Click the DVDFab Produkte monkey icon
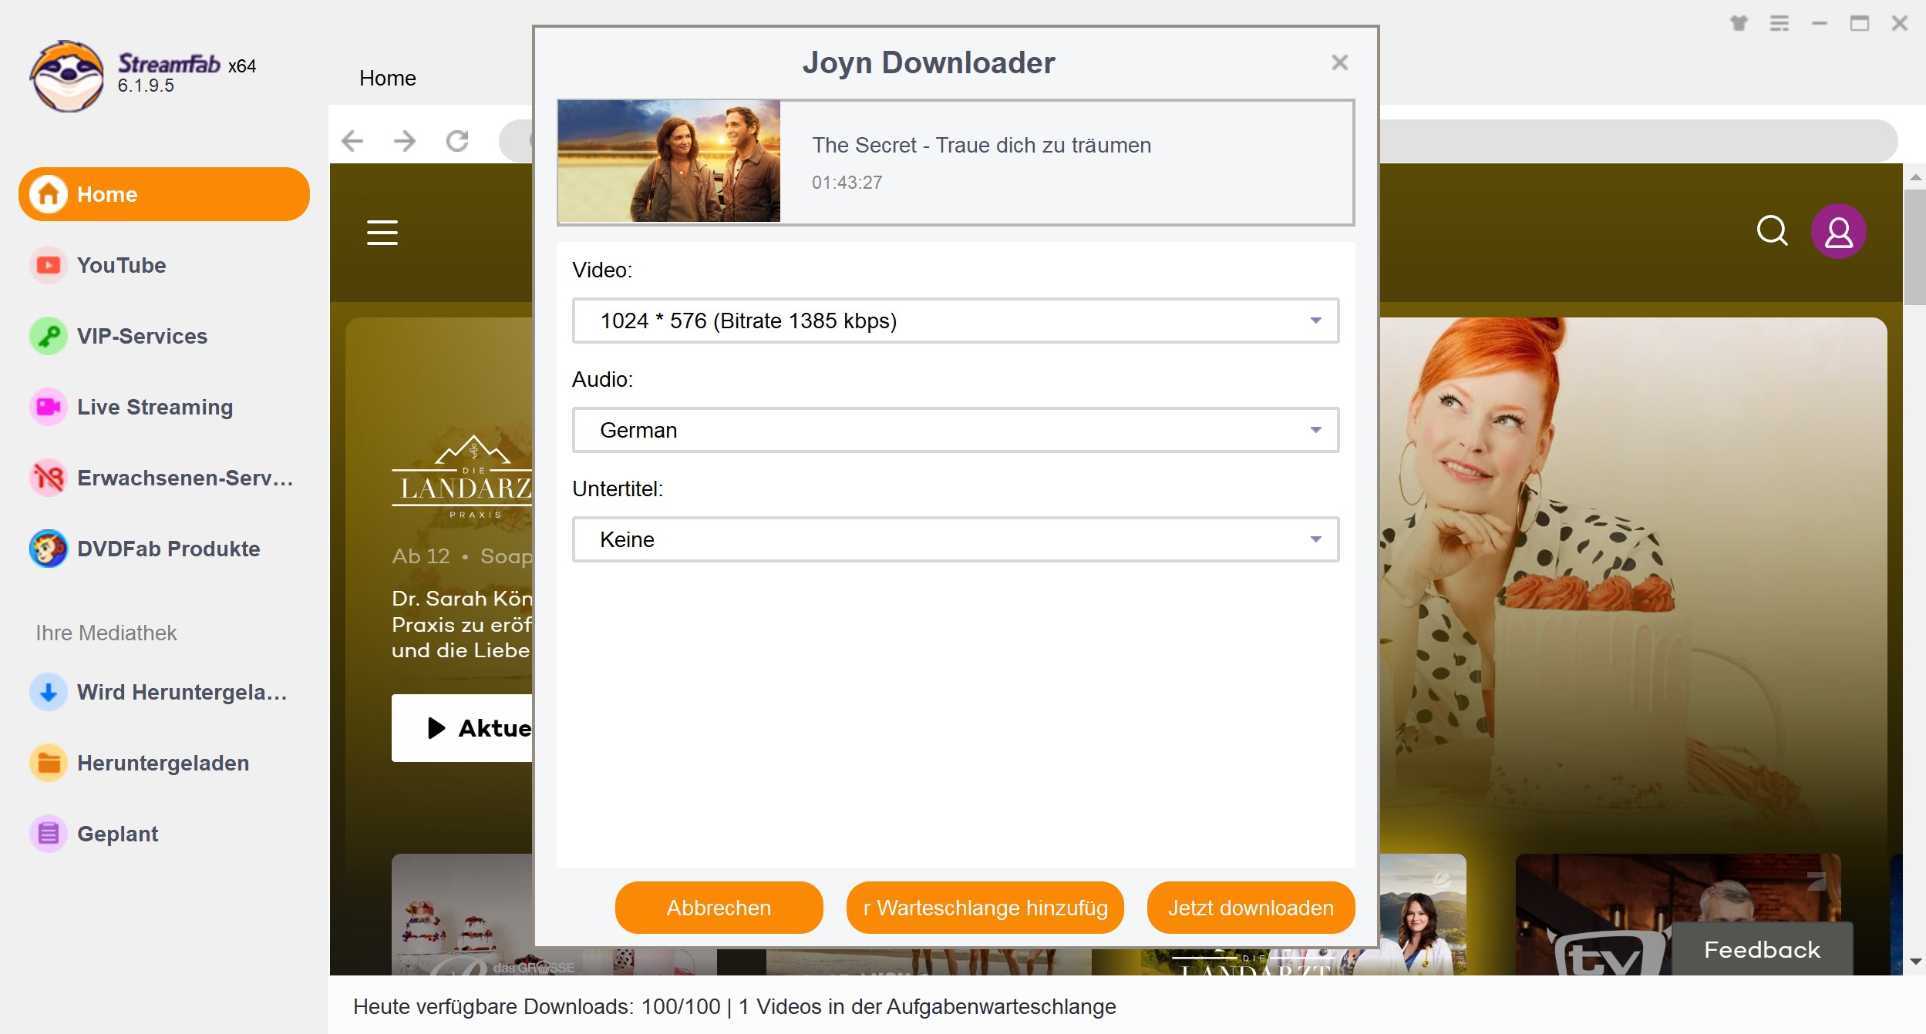The height and width of the screenshot is (1034, 1926). click(x=49, y=549)
